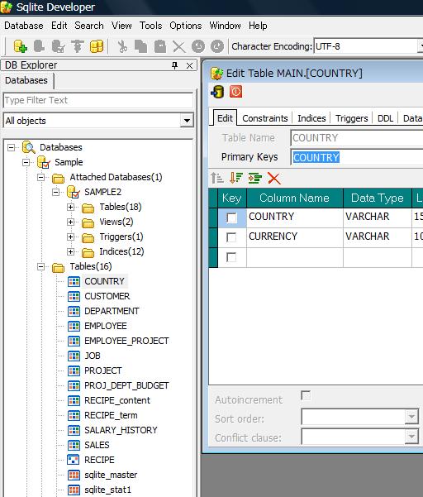The height and width of the screenshot is (497, 423).
Task: Click the register new database toolbar icon
Action: coord(21,46)
